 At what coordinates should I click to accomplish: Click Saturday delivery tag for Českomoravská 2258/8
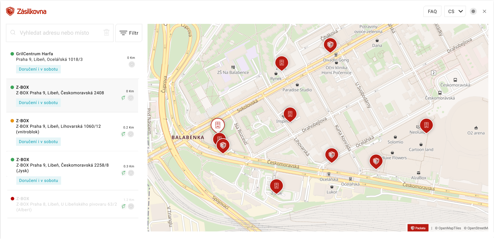(39, 181)
